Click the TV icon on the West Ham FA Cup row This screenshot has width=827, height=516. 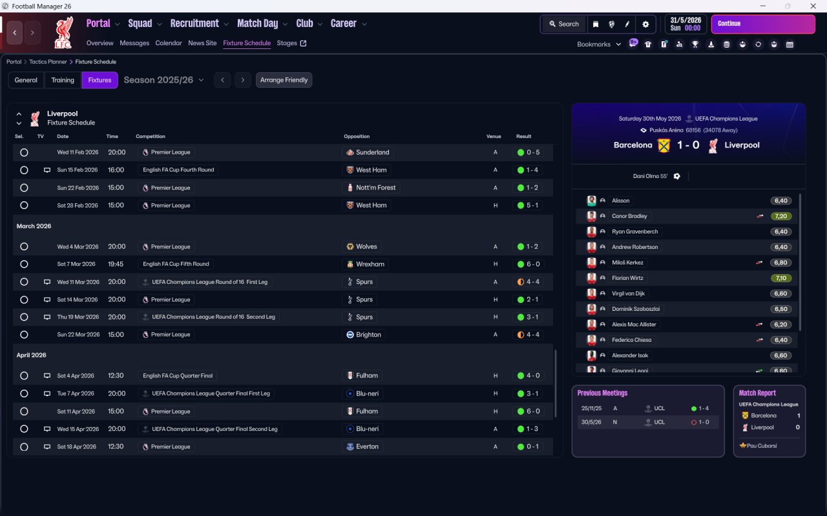click(47, 170)
